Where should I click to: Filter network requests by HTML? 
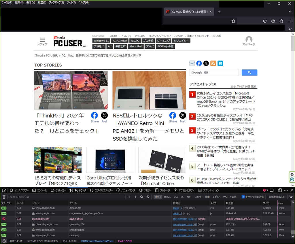pyautogui.click(x=167, y=197)
